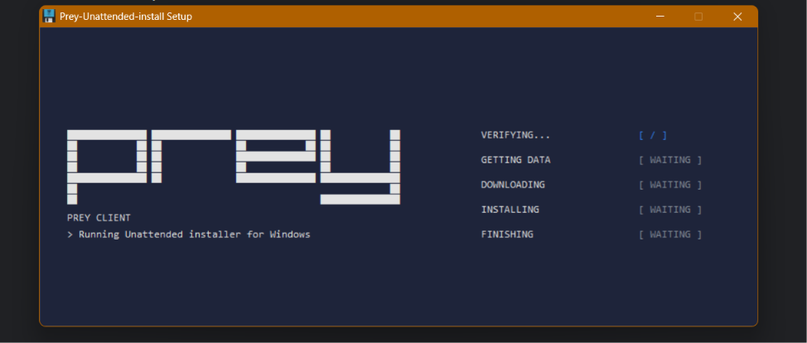The width and height of the screenshot is (807, 343).
Task: Click the DOWNLOADING step label
Action: point(513,185)
